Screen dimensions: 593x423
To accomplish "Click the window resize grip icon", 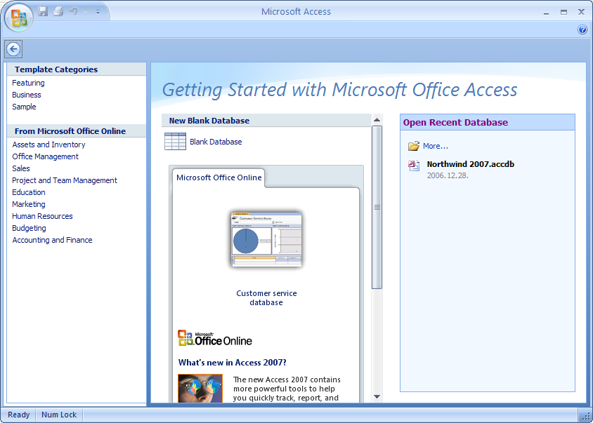I will [585, 415].
